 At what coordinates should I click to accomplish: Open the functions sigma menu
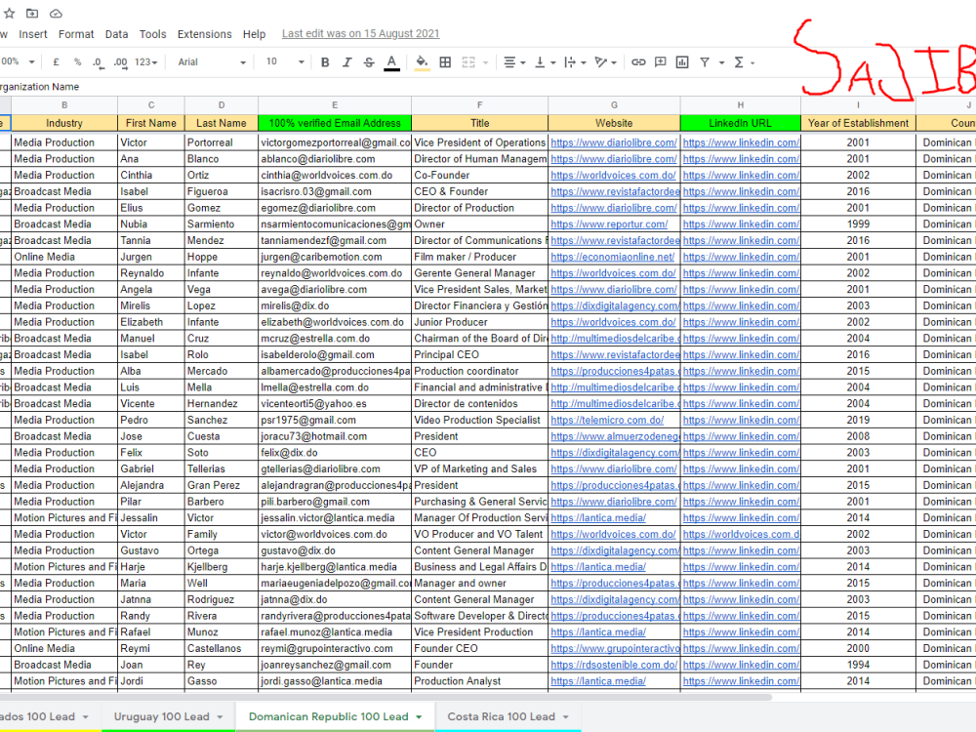click(x=743, y=62)
